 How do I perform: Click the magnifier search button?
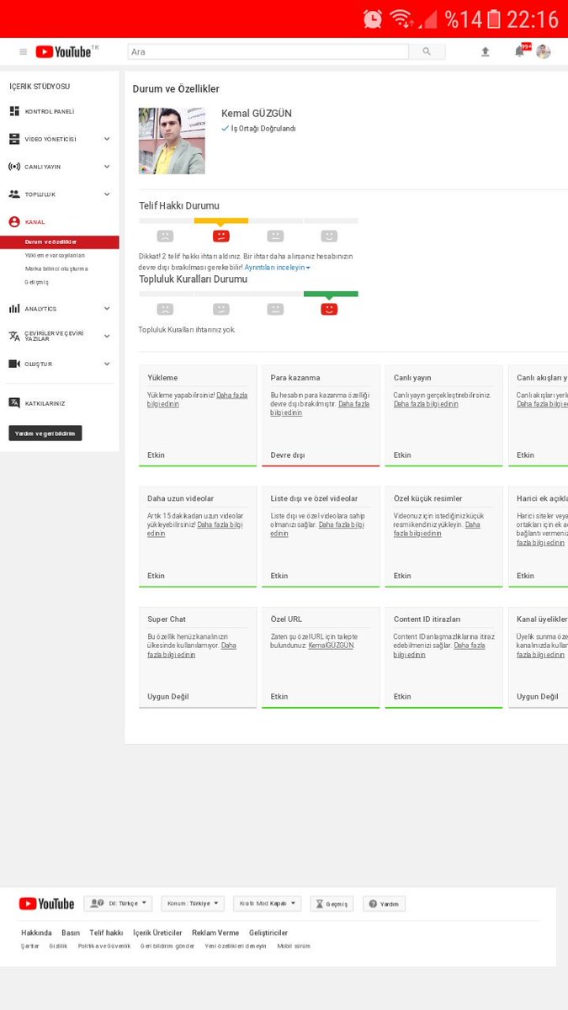(427, 51)
